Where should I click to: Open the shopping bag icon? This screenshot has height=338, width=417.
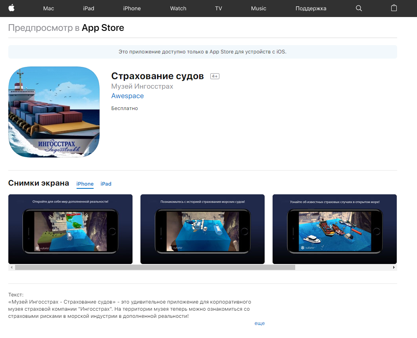[394, 8]
